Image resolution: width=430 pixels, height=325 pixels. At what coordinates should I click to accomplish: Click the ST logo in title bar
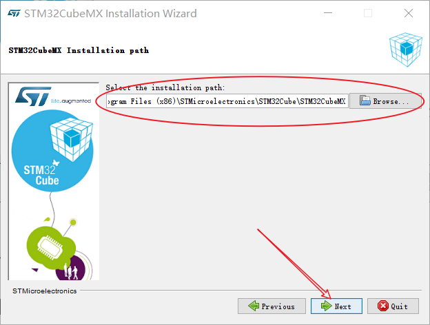14,13
